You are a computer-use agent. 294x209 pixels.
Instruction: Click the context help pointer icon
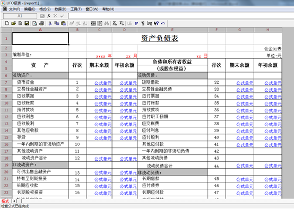pos(156,23)
